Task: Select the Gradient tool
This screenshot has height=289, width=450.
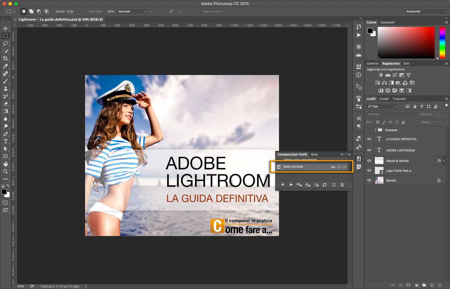Action: [x=6, y=111]
